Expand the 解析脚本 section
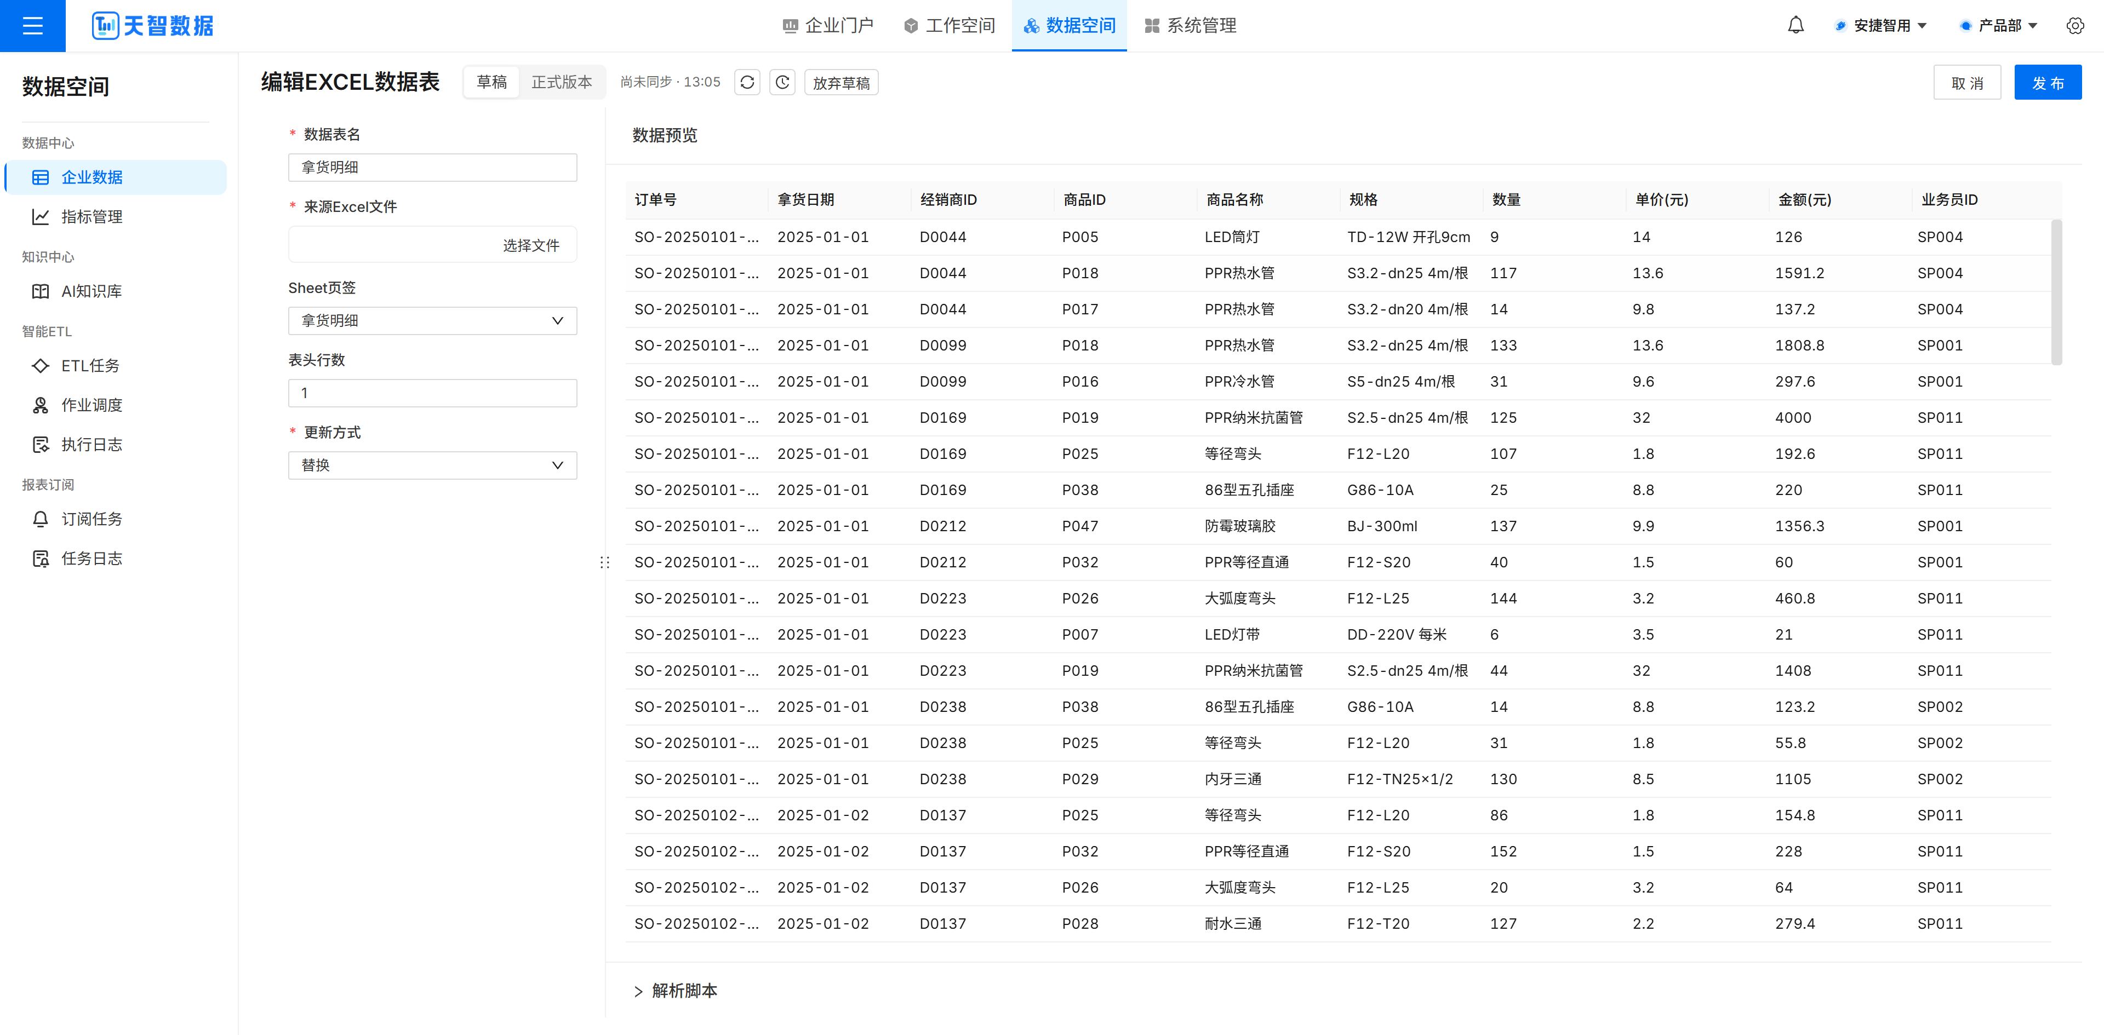2104x1035 pixels. click(676, 991)
